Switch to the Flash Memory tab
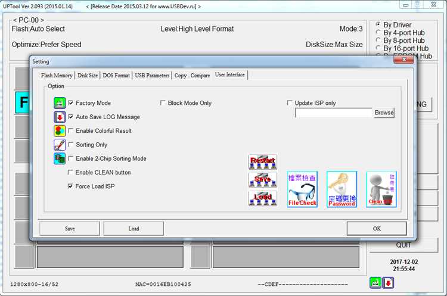 [57, 76]
